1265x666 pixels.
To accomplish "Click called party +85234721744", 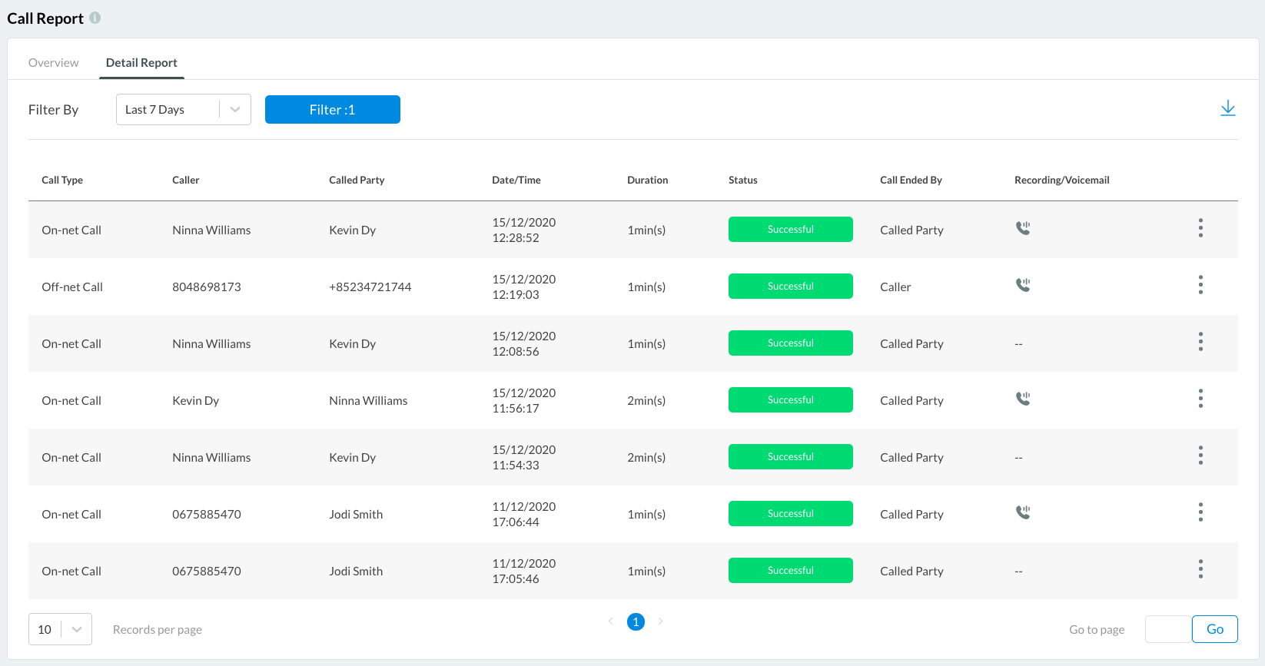I will (370, 287).
